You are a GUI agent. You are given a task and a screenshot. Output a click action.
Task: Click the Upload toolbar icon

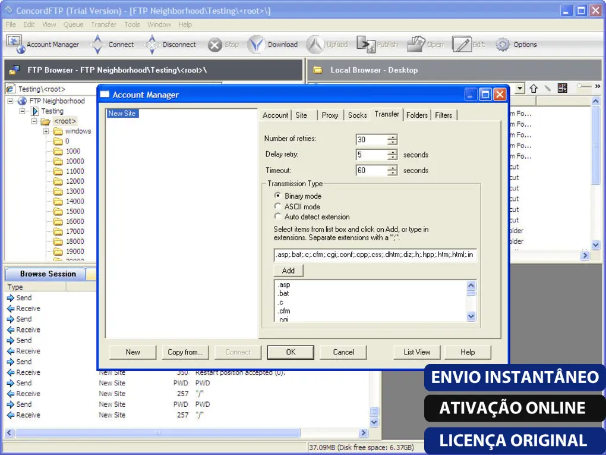click(x=315, y=45)
